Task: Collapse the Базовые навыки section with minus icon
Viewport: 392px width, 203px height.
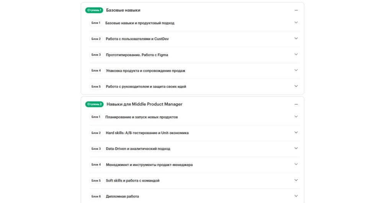Action: [x=296, y=10]
